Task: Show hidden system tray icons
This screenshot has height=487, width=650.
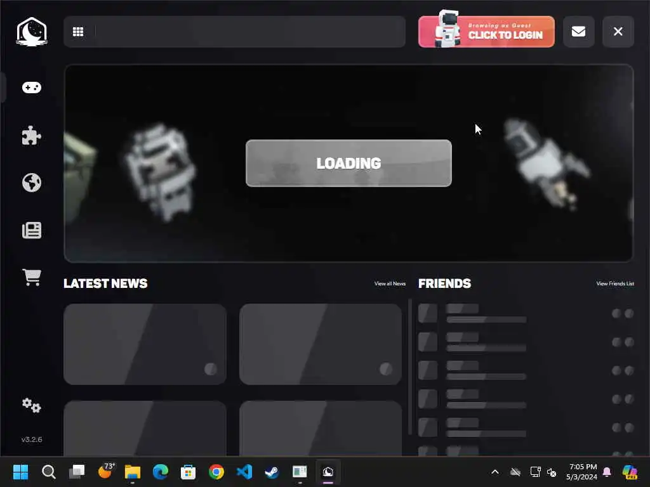Action: pyautogui.click(x=495, y=472)
